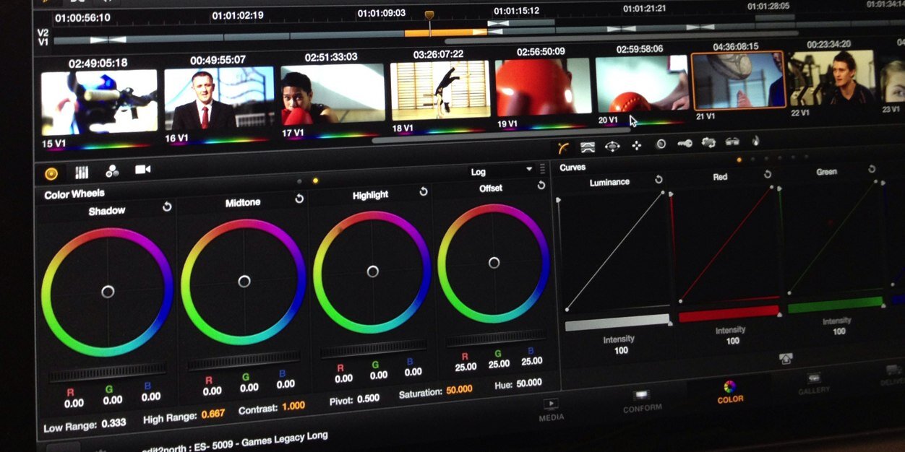The image size is (905, 452).
Task: Open the Color Wheels palette icon
Action: coord(51,173)
